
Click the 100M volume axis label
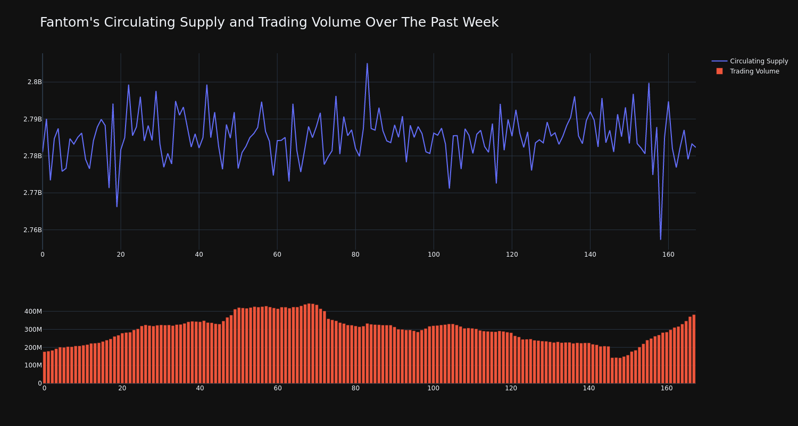[x=33, y=365]
